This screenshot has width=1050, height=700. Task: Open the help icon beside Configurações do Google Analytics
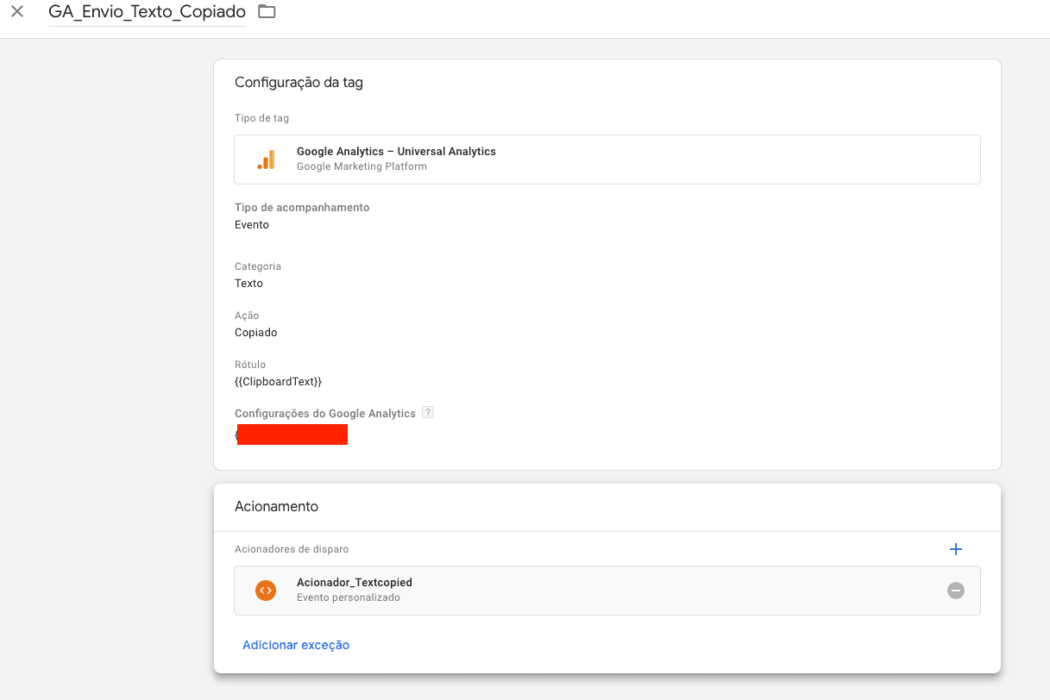(428, 413)
